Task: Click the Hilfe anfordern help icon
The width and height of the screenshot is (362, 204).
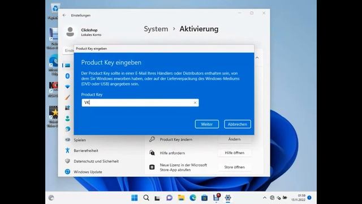Action: click(152, 153)
